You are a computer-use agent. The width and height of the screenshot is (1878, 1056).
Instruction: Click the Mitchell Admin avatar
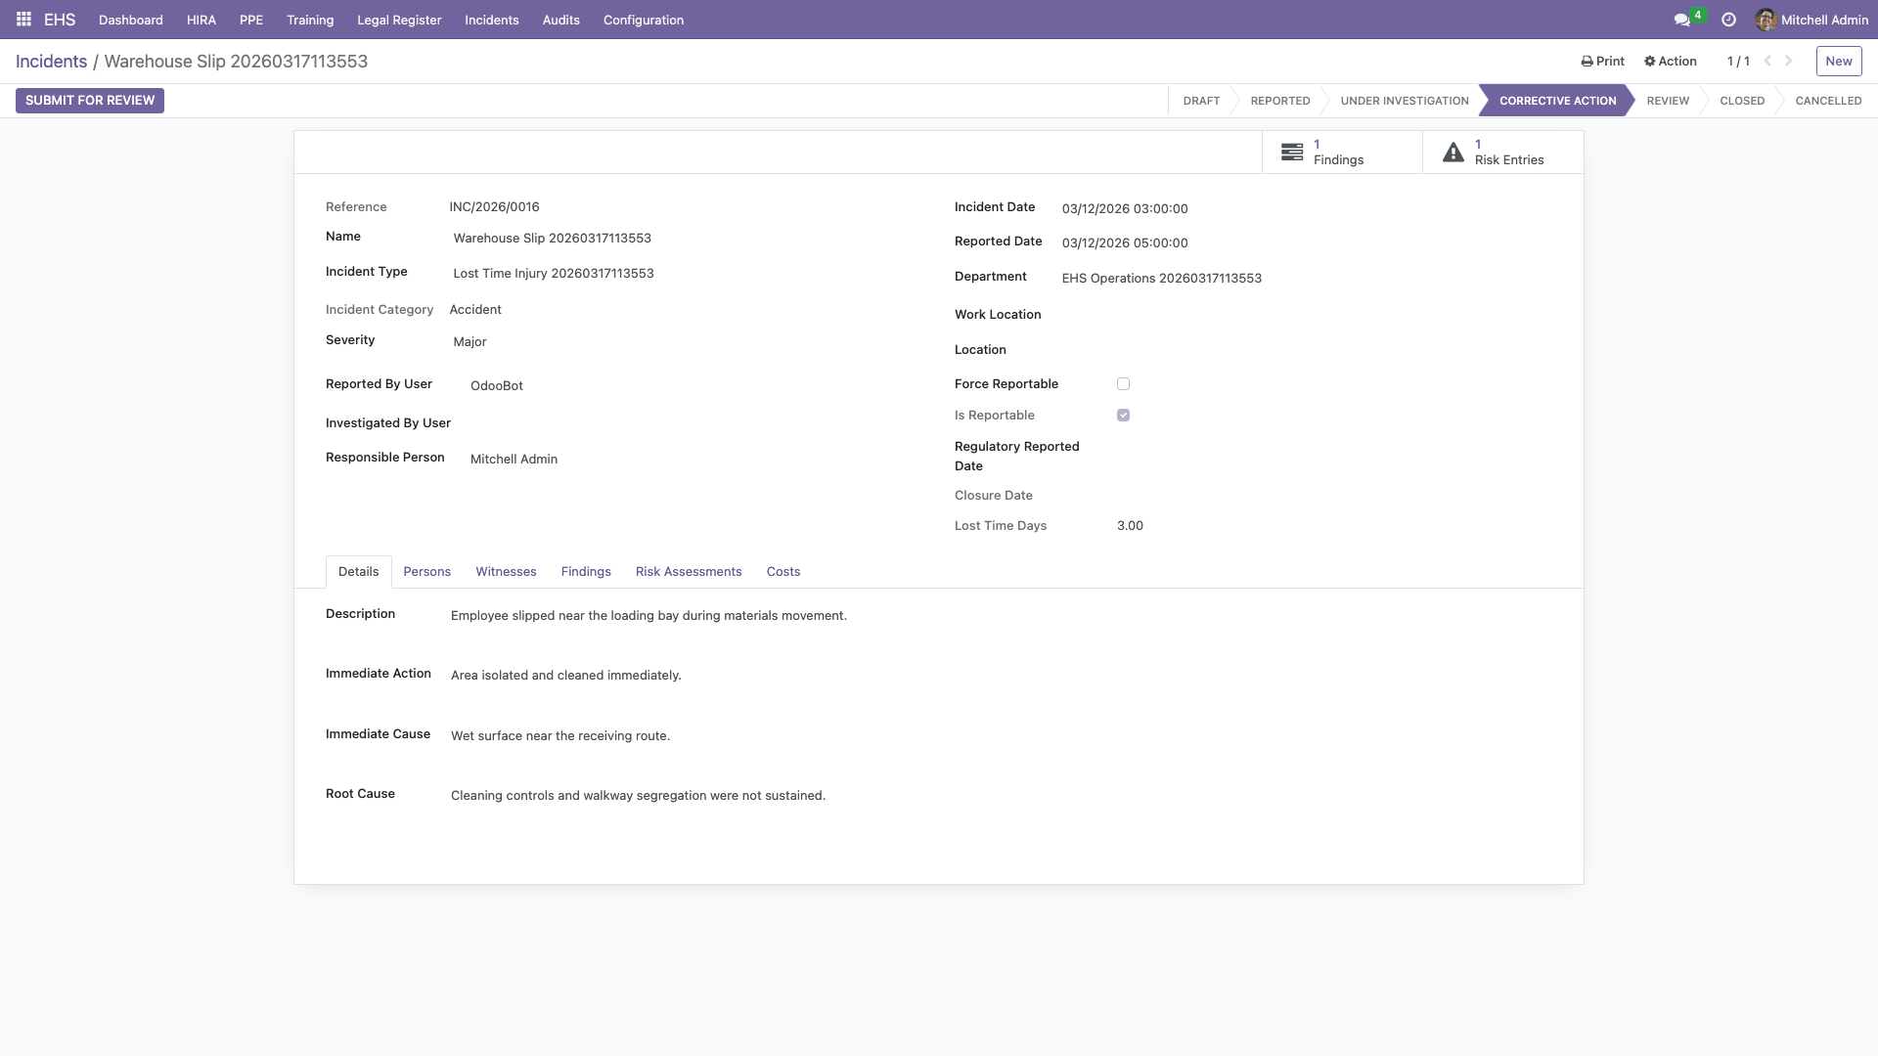1766,19
